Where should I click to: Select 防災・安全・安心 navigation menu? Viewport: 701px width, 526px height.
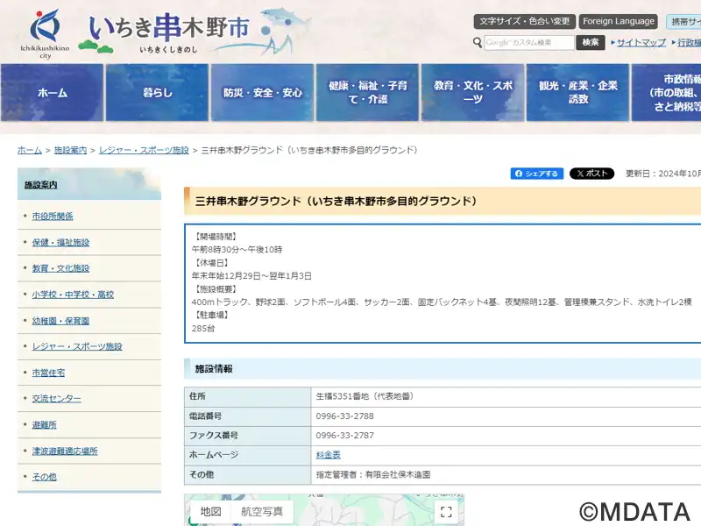[x=262, y=93]
